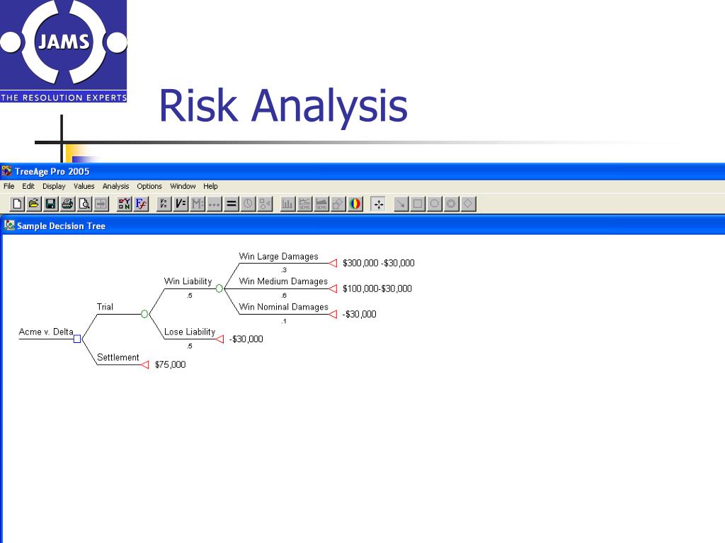
Task: Click the grayed node shapes toolbar icon
Action: (265, 204)
